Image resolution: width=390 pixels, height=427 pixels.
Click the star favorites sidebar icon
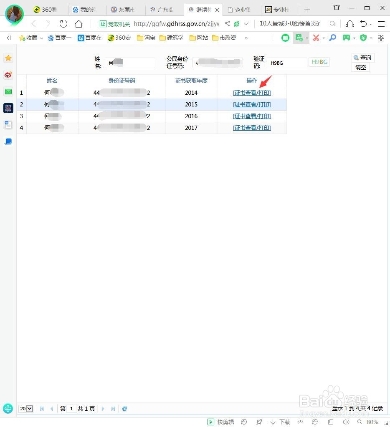(x=8, y=58)
